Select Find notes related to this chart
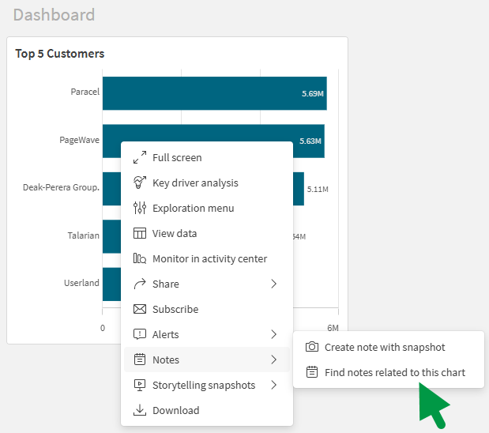This screenshot has width=489, height=433. pos(394,372)
